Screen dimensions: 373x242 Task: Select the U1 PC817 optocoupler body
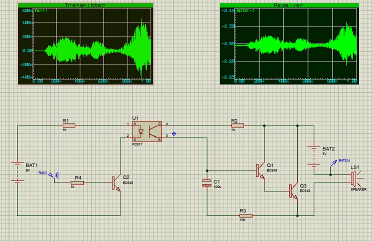147,131
